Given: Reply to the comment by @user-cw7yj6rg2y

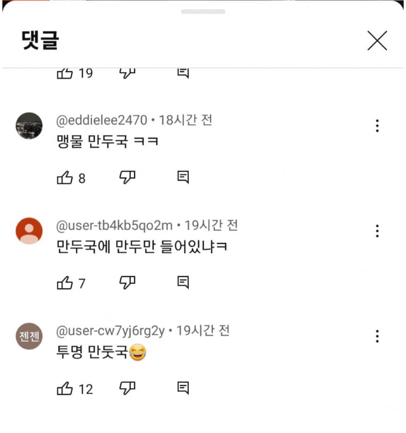Looking at the screenshot, I should (x=183, y=388).
